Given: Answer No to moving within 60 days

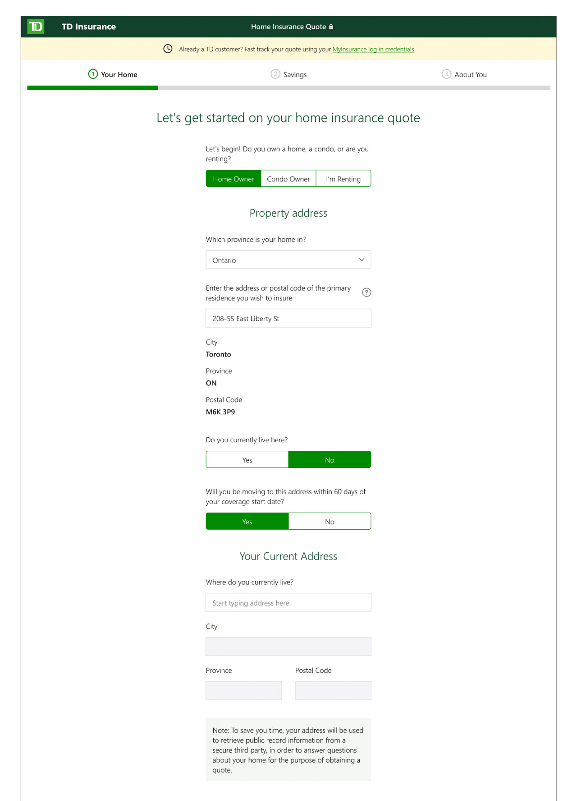Looking at the screenshot, I should (330, 522).
